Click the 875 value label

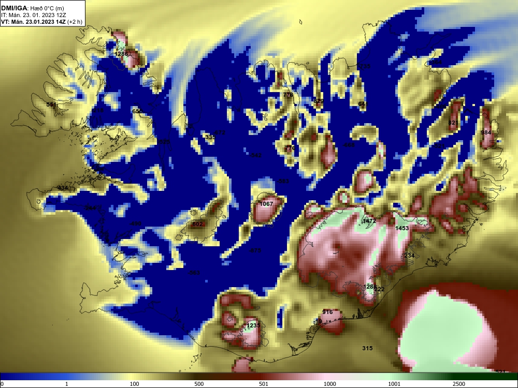[x=255, y=250]
